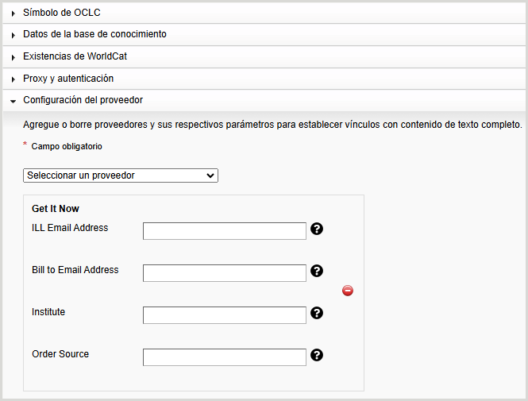Open the Símbolo de OCLC heading
The image size is (528, 401).
point(62,13)
